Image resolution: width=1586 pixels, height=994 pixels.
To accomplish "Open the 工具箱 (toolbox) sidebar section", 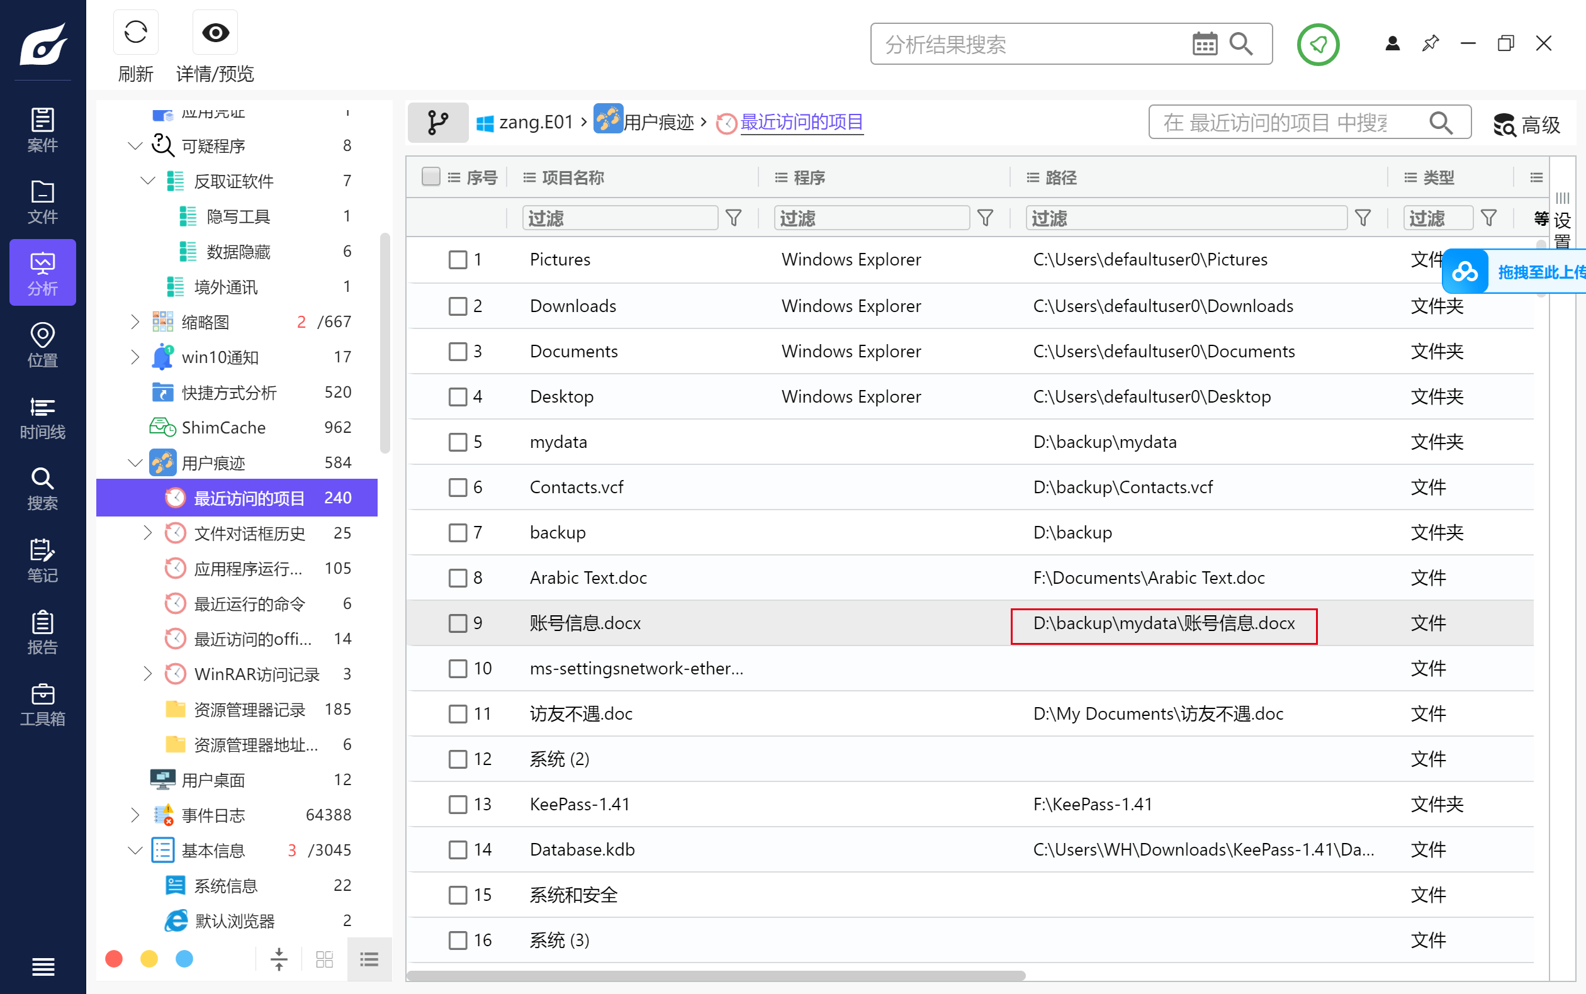I will (x=43, y=704).
